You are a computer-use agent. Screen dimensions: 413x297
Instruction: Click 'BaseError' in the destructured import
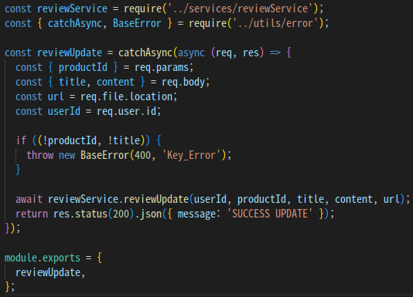pos(137,23)
